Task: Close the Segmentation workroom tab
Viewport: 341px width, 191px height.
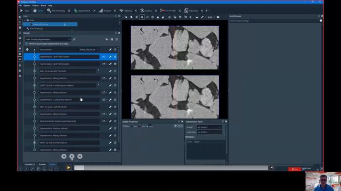Action: pos(94,11)
